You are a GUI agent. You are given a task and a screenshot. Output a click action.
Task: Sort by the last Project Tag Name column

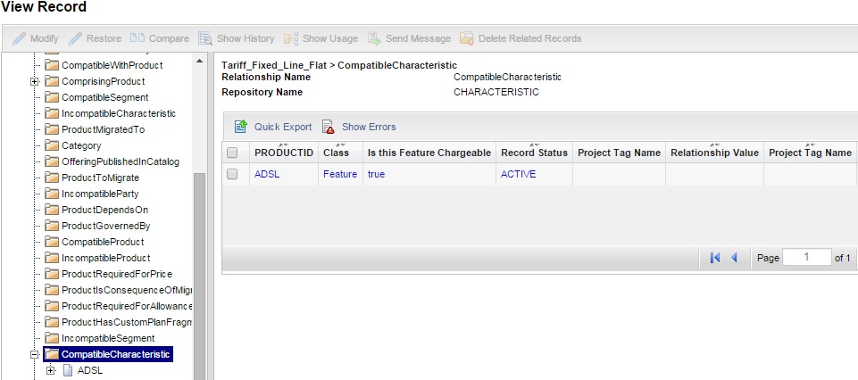[x=810, y=153]
